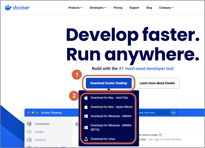Click the Linux penguin icon

(86, 139)
